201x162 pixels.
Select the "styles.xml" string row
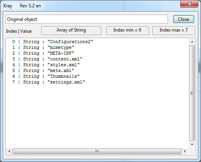tap(46, 65)
